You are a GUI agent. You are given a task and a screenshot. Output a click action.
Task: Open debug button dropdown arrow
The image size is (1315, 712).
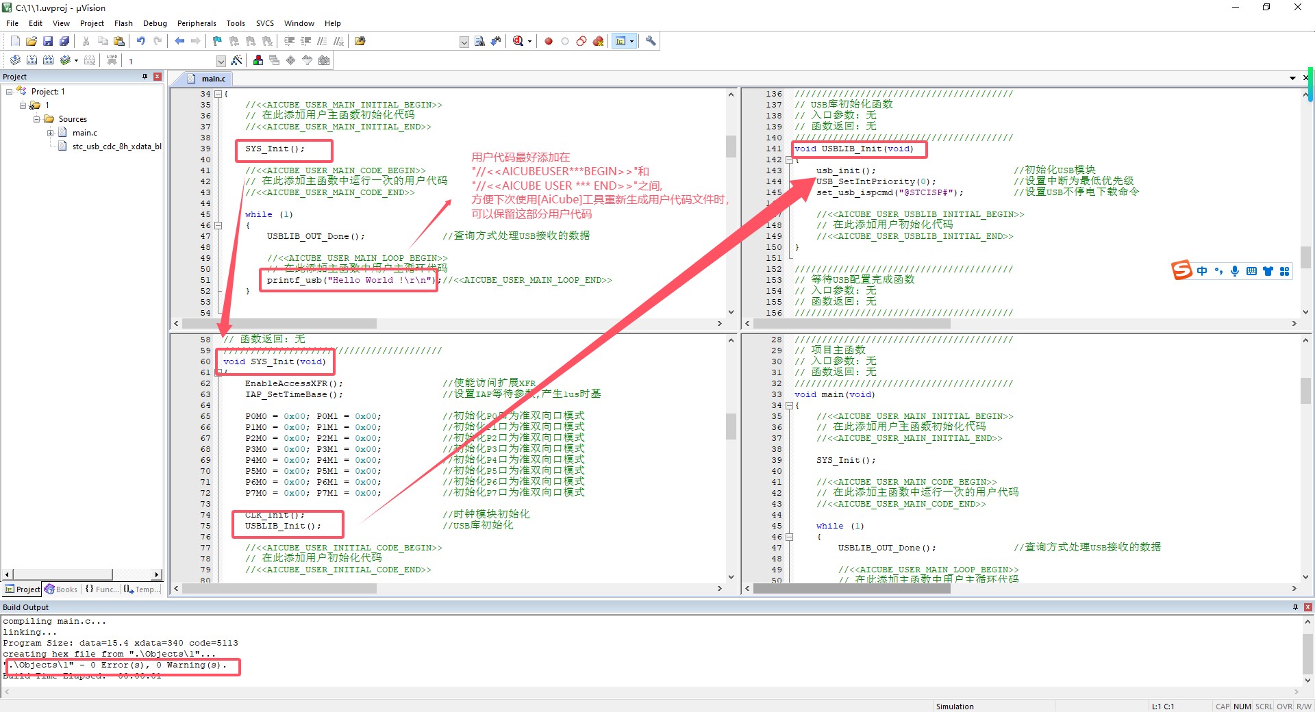pyautogui.click(x=529, y=41)
